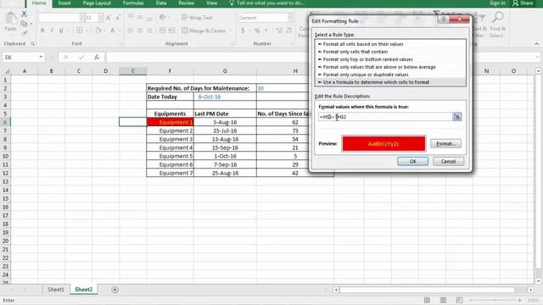Image resolution: width=543 pixels, height=305 pixels.
Task: Open the Formulas ribbon tab
Action: (x=133, y=3)
